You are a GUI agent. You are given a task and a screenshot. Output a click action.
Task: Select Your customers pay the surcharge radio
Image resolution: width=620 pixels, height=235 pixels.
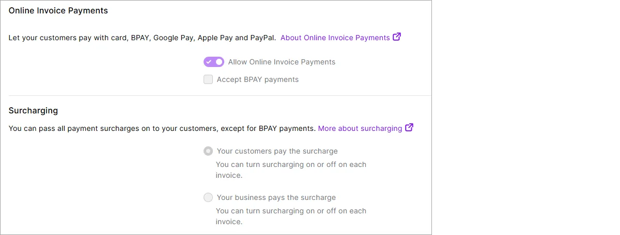tap(208, 151)
